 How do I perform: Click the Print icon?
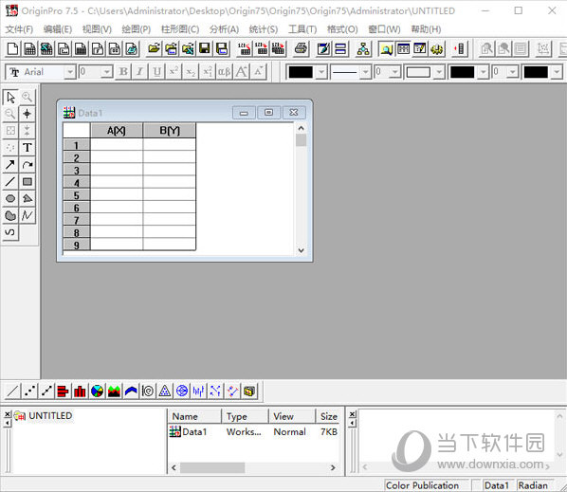point(301,48)
